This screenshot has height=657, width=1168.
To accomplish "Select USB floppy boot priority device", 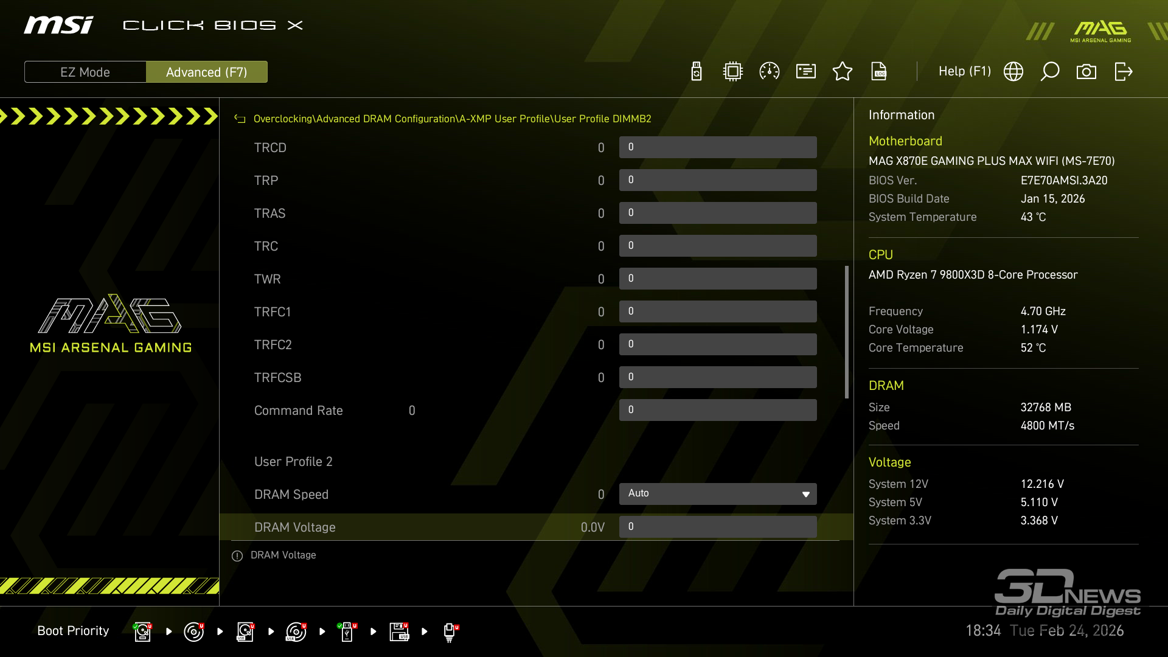I will pyautogui.click(x=399, y=631).
